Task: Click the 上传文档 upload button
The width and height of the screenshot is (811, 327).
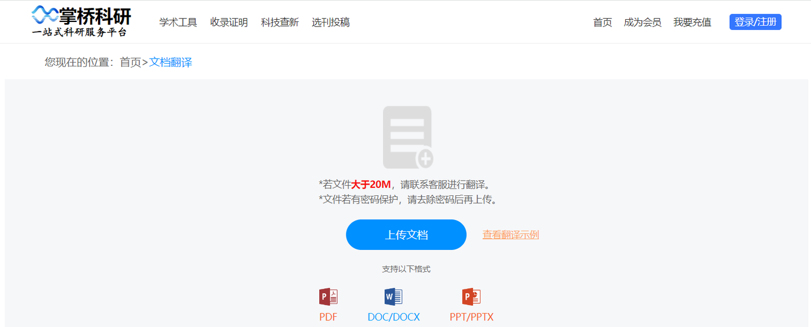Action: (406, 235)
